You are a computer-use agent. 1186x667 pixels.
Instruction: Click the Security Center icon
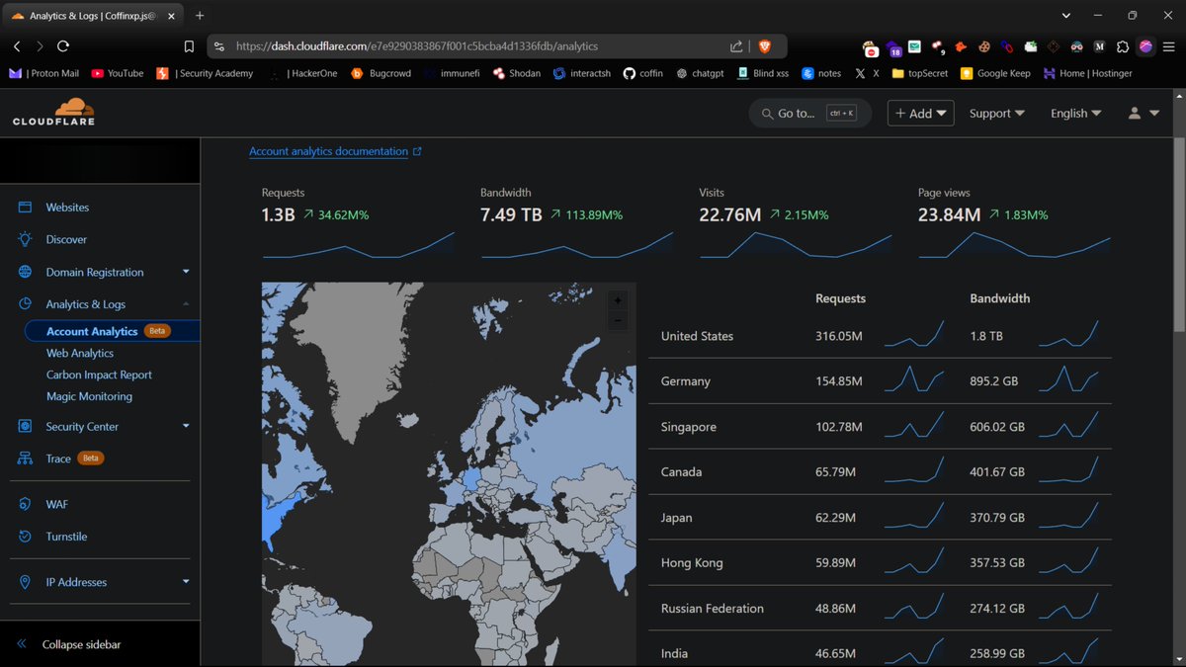(25, 426)
